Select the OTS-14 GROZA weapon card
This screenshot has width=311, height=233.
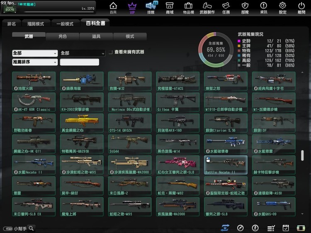pos(130,123)
